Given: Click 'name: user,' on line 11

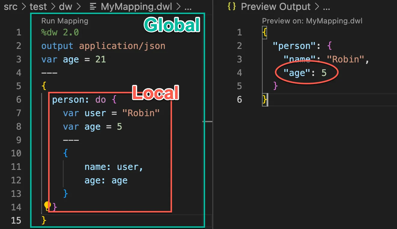Looking at the screenshot, I should tap(114, 167).
